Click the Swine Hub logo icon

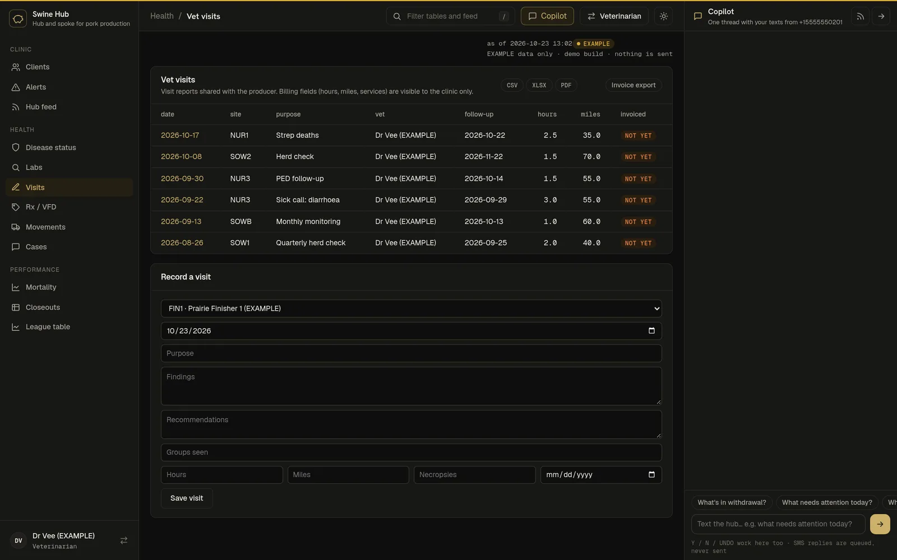pyautogui.click(x=18, y=18)
